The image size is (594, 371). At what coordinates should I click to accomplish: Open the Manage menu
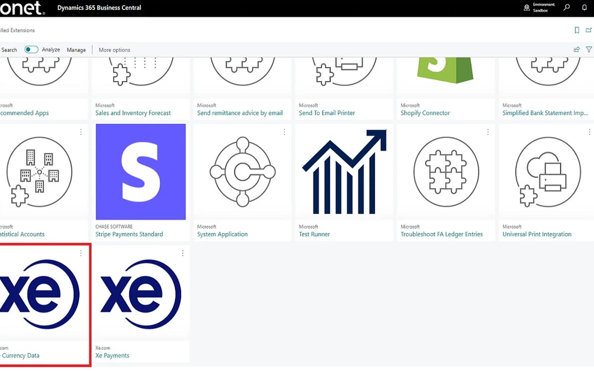pyautogui.click(x=76, y=50)
